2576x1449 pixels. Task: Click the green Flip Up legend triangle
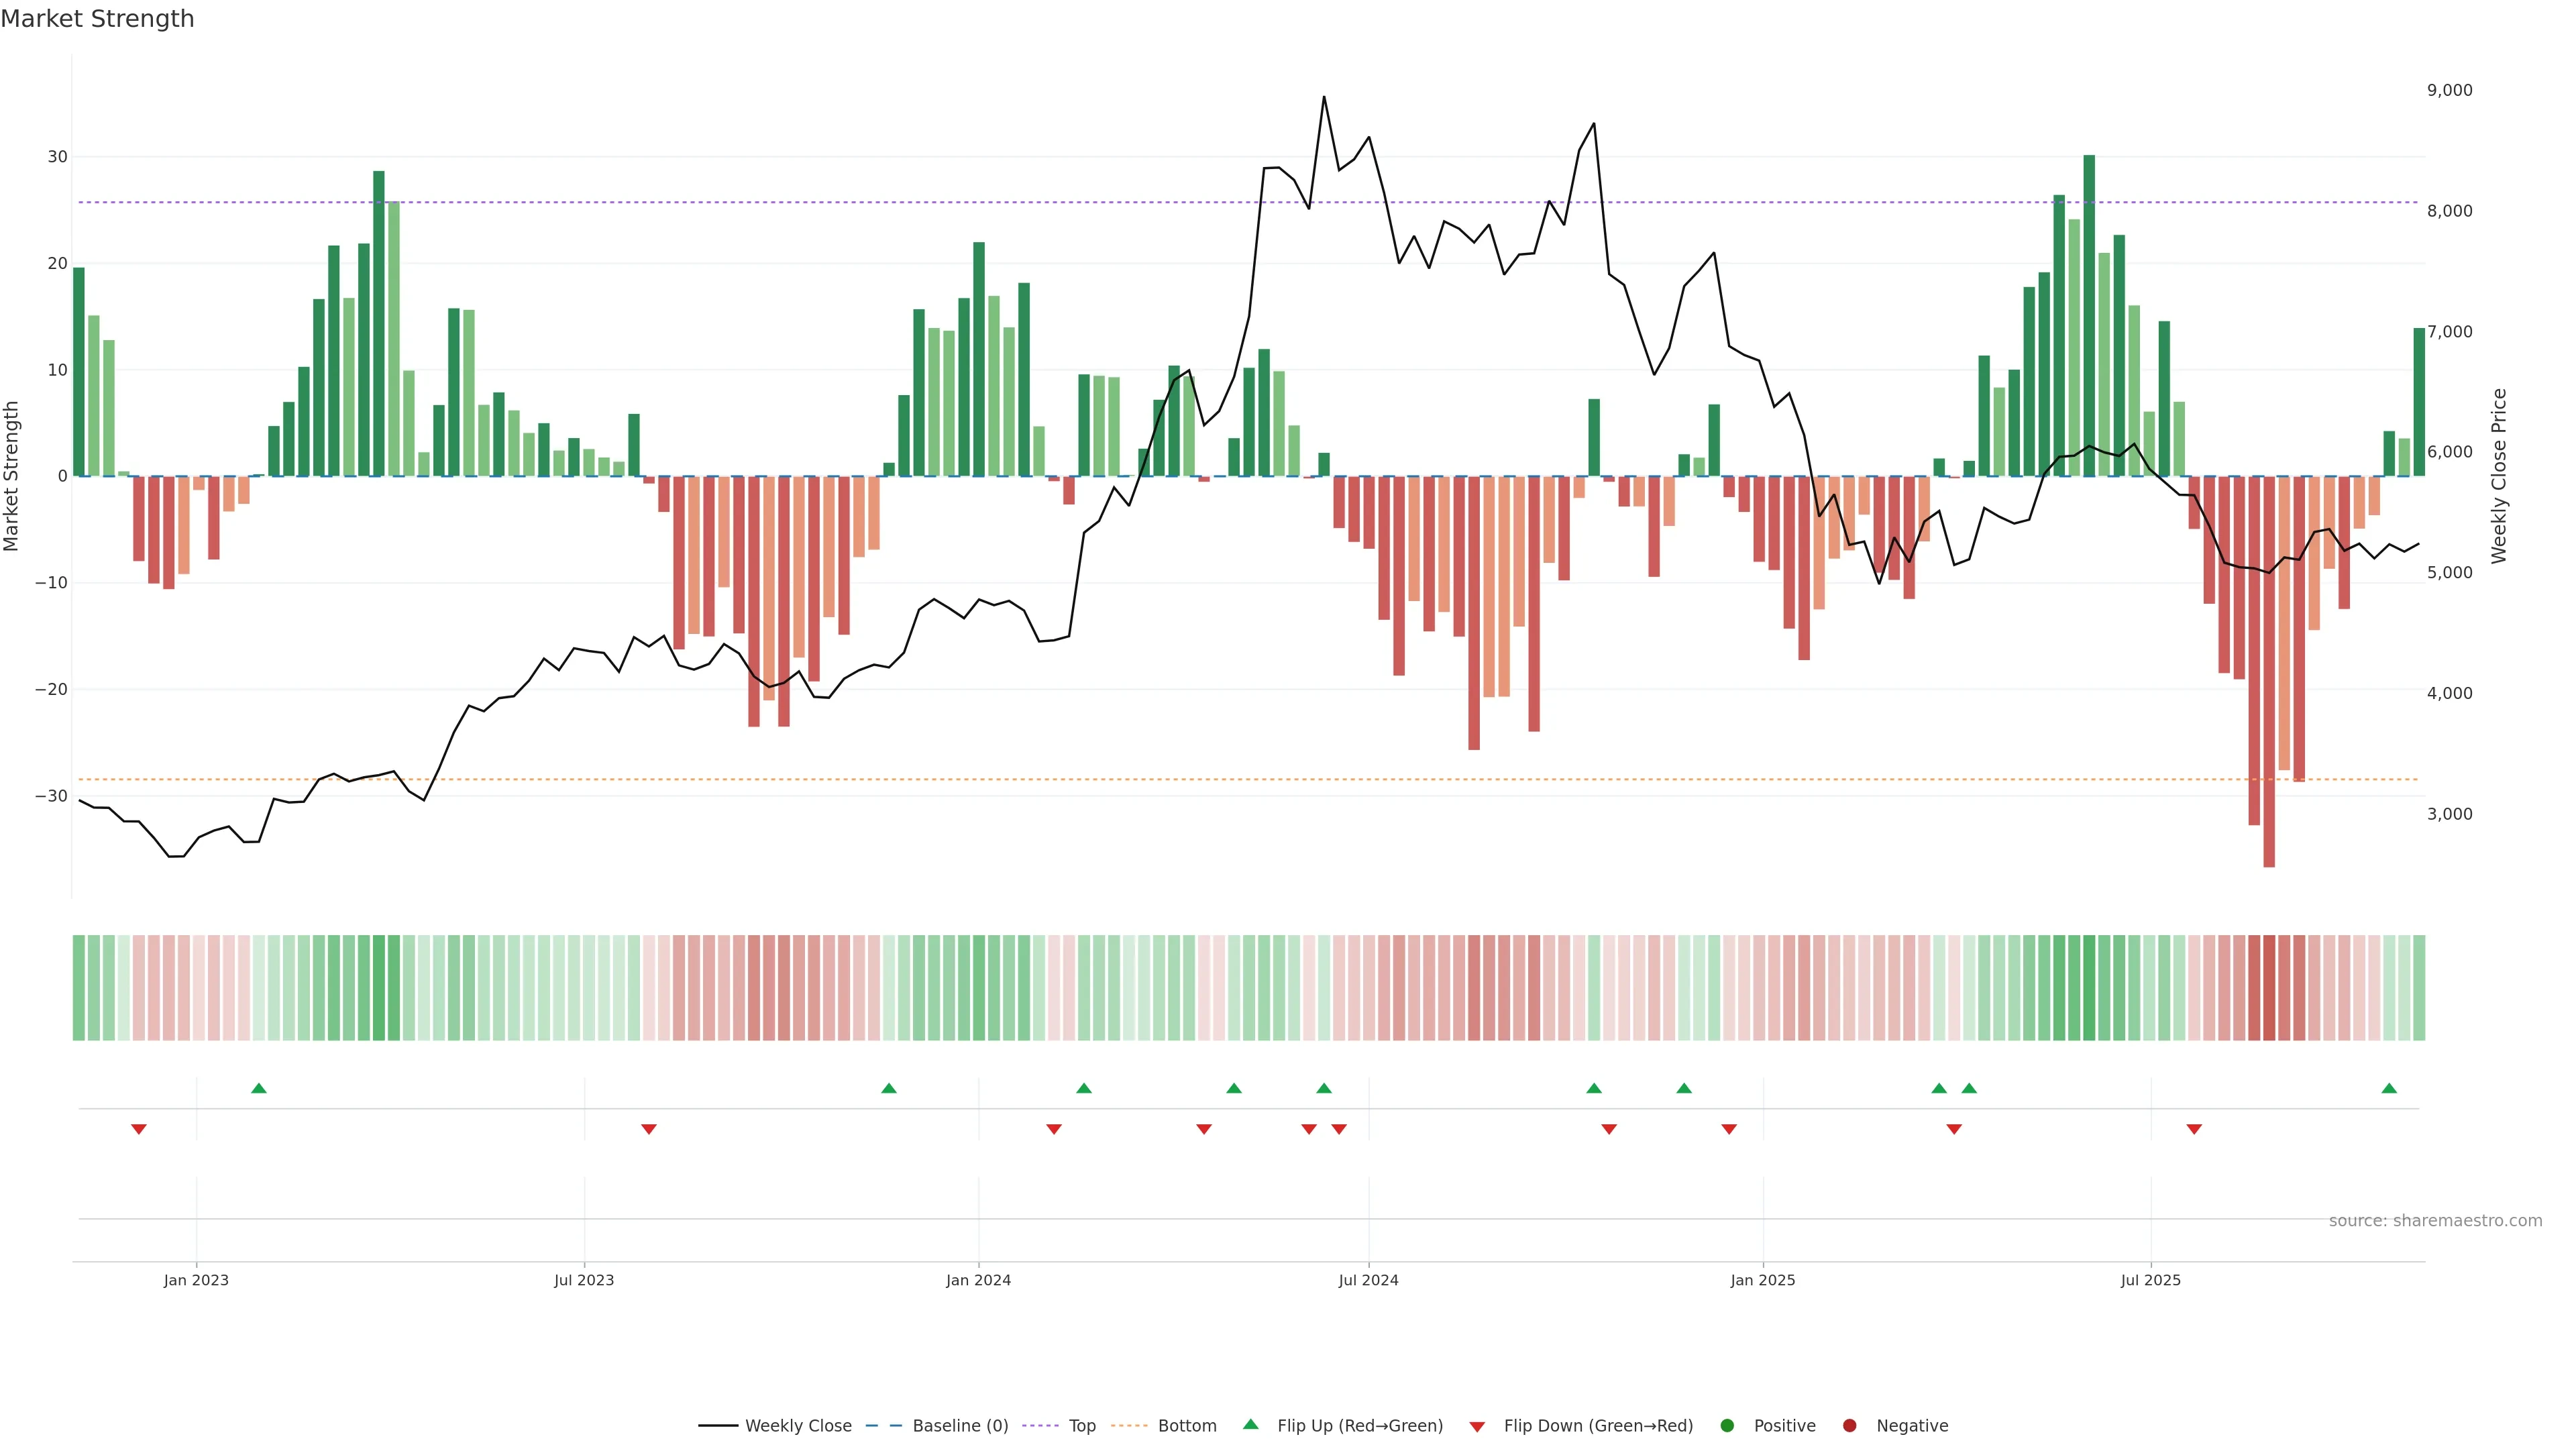[x=1250, y=1424]
